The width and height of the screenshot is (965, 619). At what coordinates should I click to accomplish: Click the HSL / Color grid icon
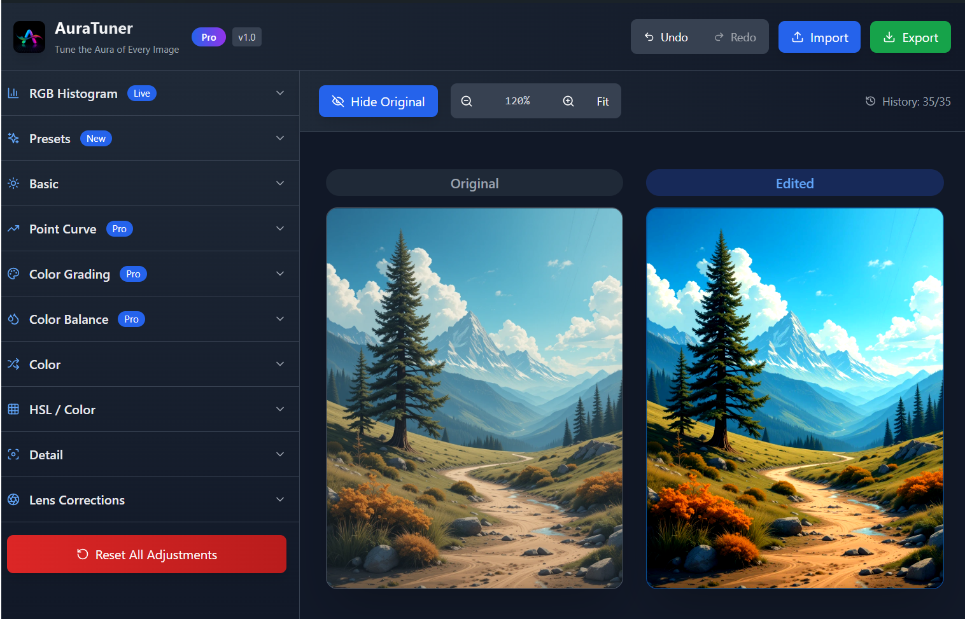[x=13, y=409]
